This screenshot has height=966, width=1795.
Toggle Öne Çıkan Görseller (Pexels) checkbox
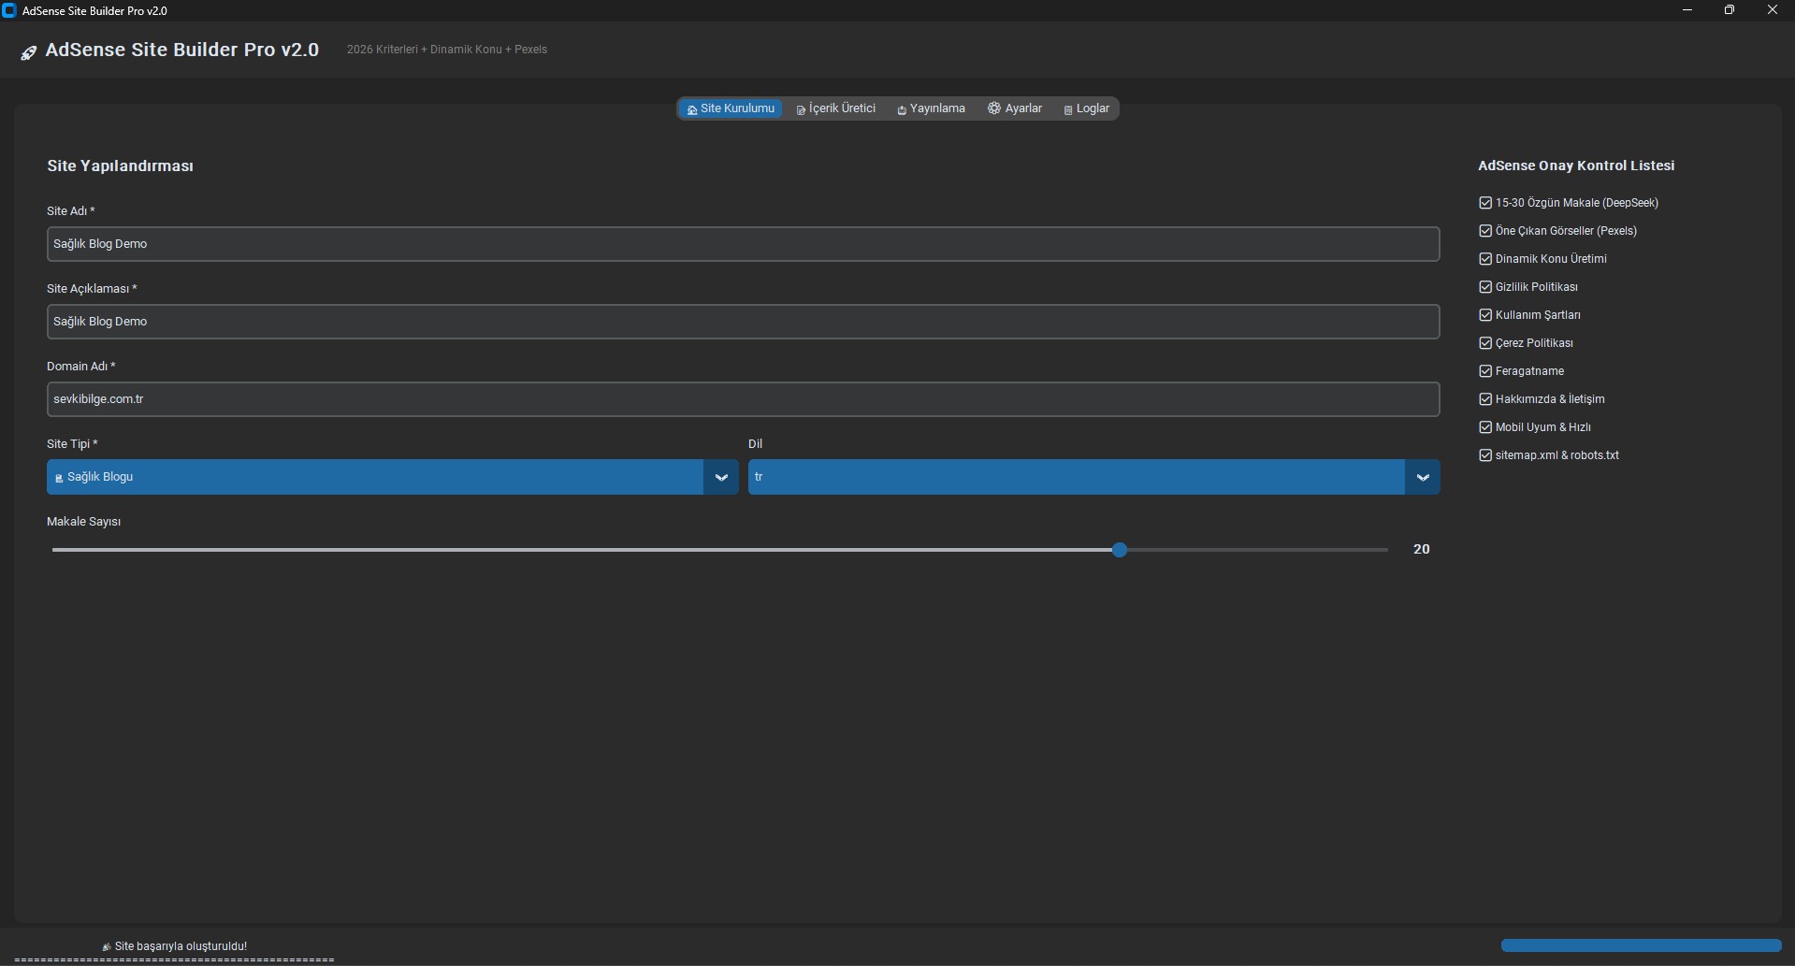coord(1485,231)
